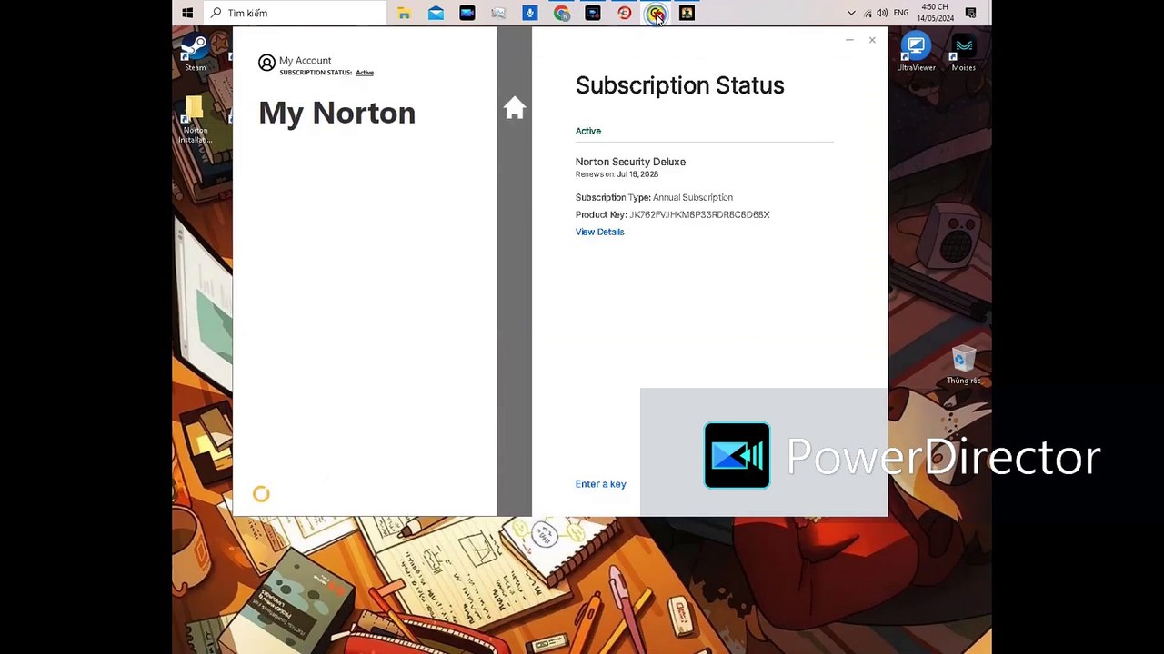Click the green Active status text
This screenshot has height=654, width=1164.
(x=588, y=131)
